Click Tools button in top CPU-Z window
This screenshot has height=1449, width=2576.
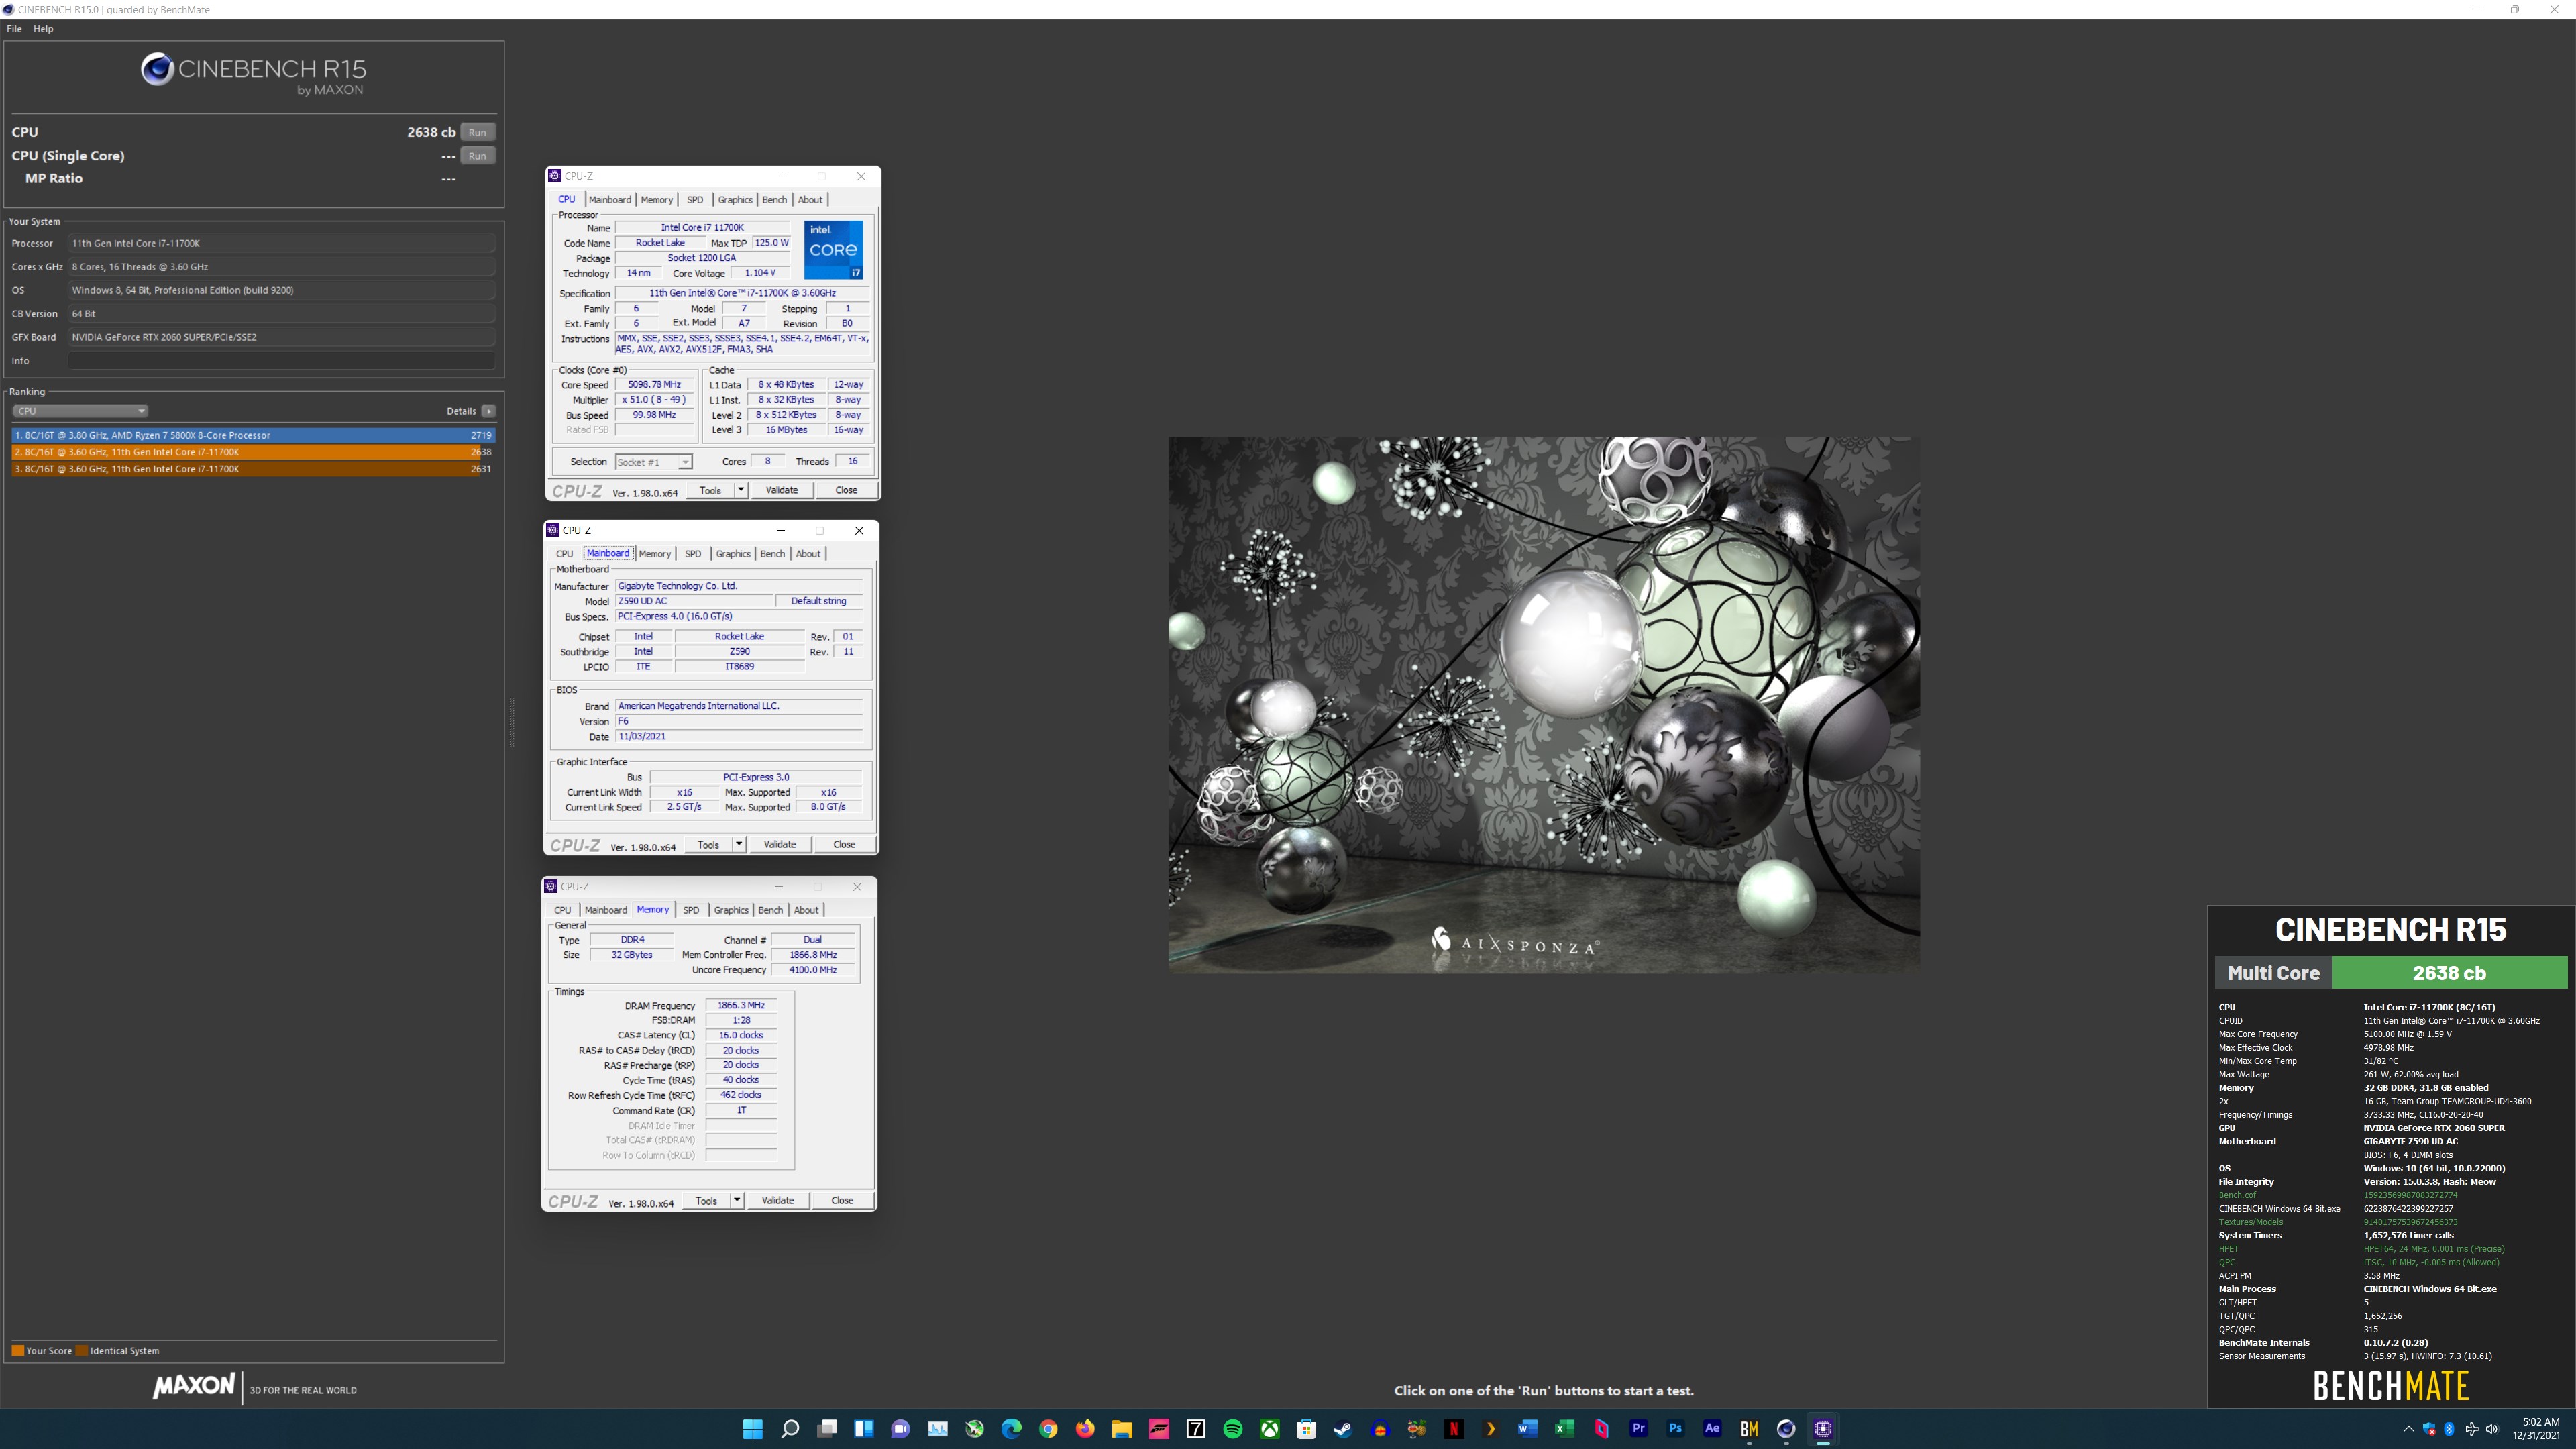click(x=710, y=490)
